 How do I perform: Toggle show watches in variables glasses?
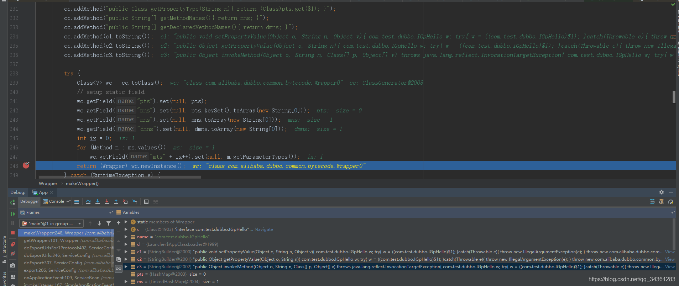[x=119, y=269]
